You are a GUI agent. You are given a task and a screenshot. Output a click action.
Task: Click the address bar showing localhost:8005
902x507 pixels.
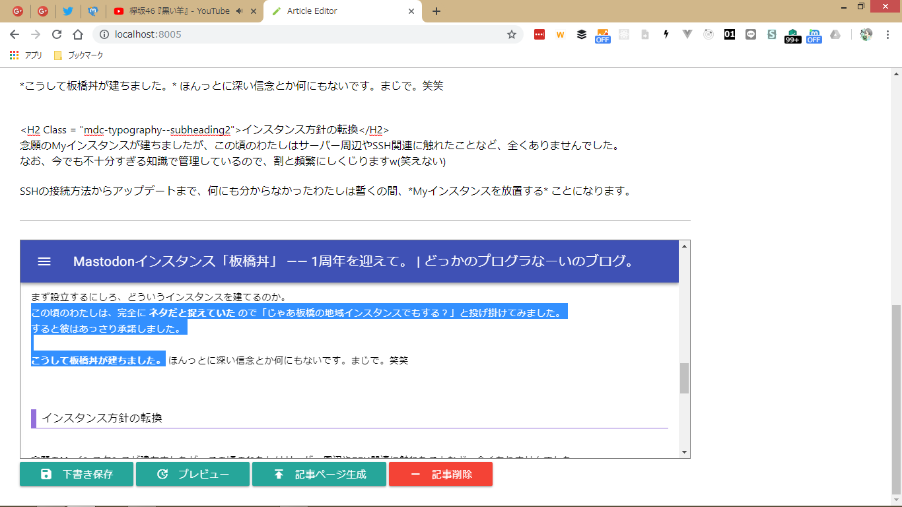(297, 34)
